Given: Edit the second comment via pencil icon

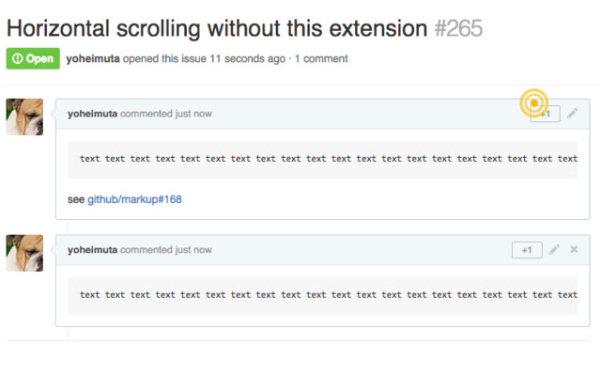Looking at the screenshot, I should (554, 250).
